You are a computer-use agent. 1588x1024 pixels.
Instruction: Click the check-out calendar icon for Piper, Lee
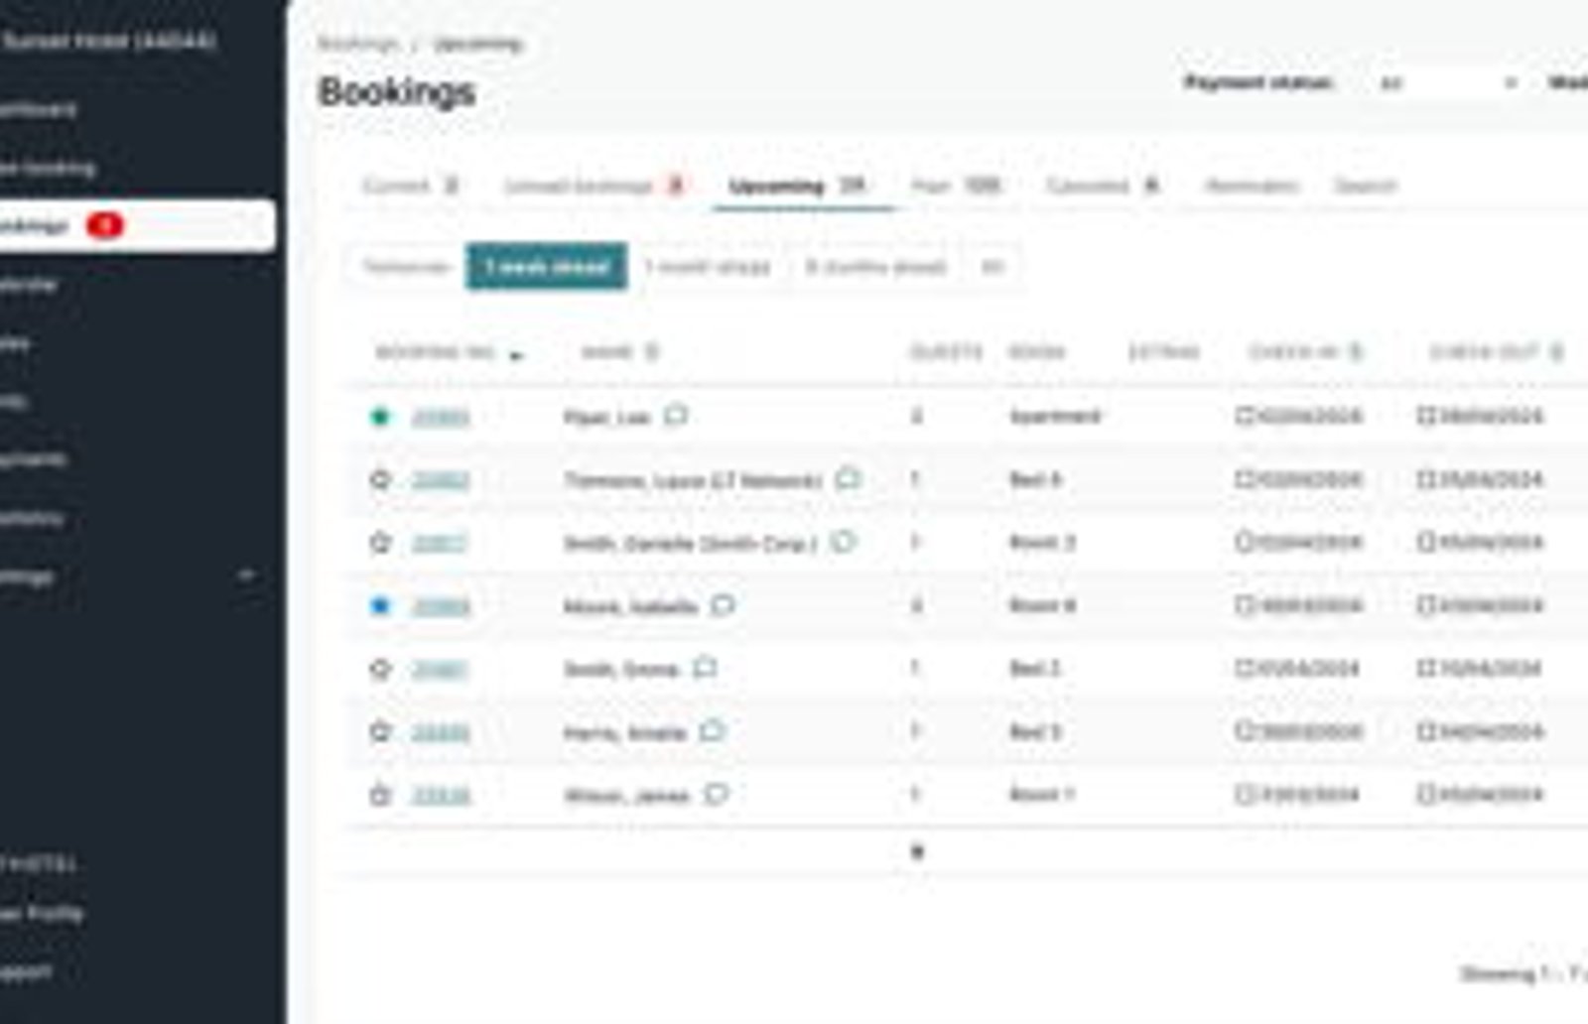(1426, 416)
